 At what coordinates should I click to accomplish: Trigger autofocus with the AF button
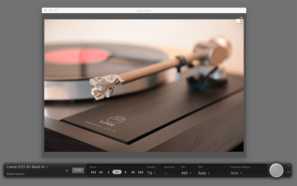(117, 172)
